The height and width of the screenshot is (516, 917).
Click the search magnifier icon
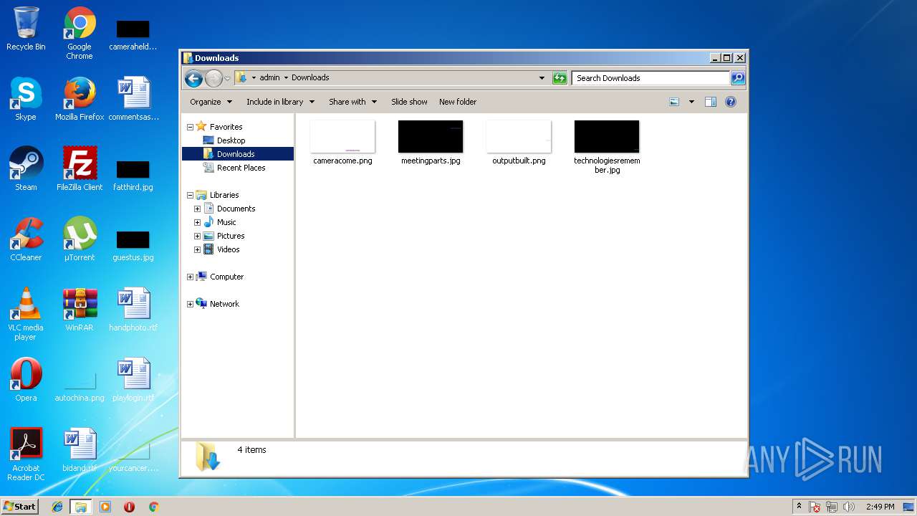click(737, 78)
